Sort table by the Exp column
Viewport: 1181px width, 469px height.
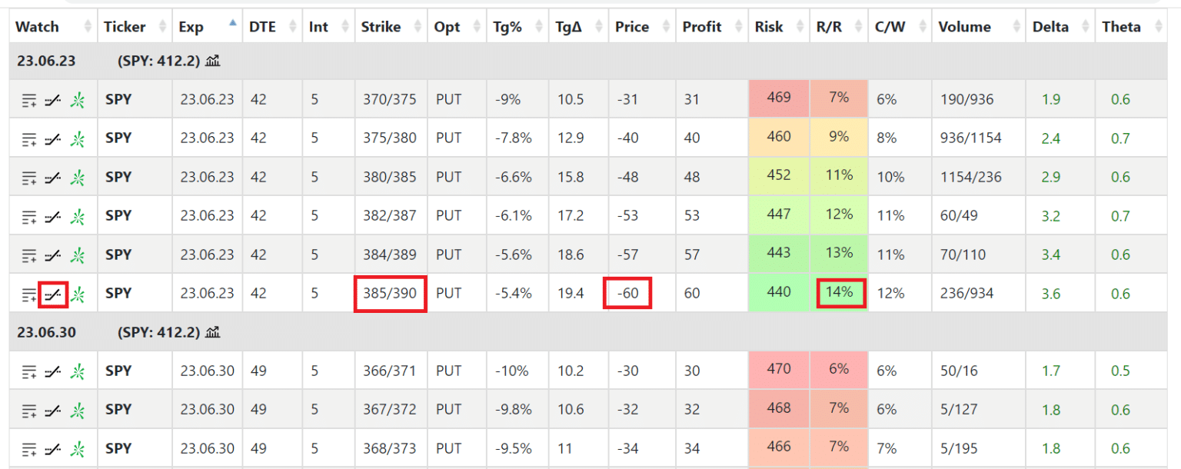tap(191, 27)
